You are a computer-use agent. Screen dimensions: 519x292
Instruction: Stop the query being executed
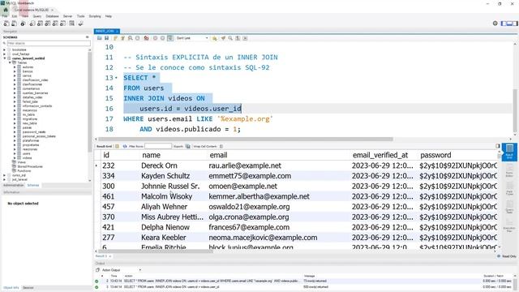138,38
